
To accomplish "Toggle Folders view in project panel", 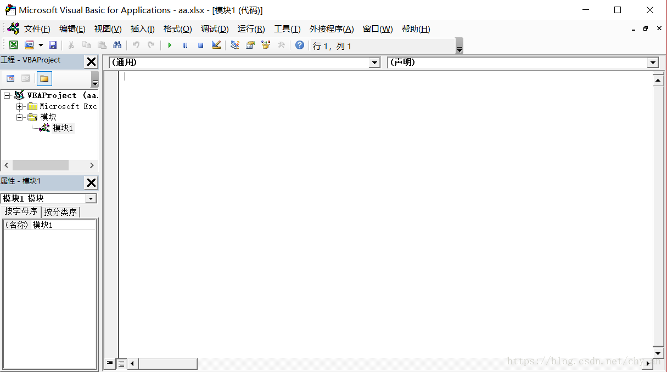I will 44,78.
